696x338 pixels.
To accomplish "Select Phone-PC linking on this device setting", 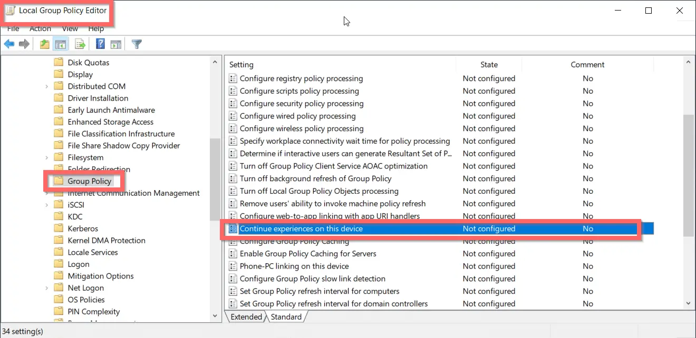I will tap(294, 266).
